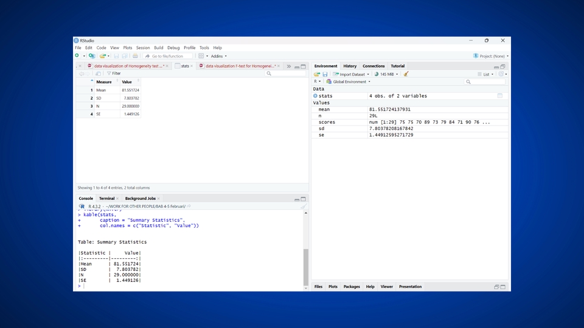Click the data viewer search field

pyautogui.click(x=286, y=73)
